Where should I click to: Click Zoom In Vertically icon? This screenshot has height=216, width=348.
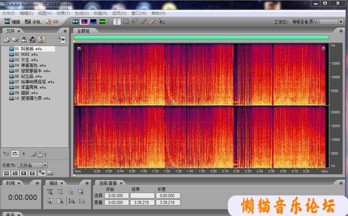71,201
